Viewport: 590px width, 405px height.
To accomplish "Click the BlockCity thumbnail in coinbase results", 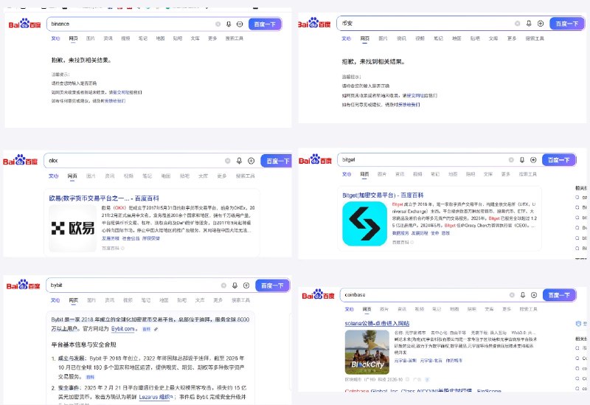I will tap(367, 352).
